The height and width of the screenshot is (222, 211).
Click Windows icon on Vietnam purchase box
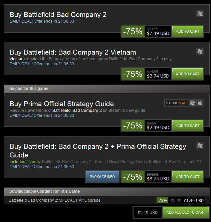200,51
